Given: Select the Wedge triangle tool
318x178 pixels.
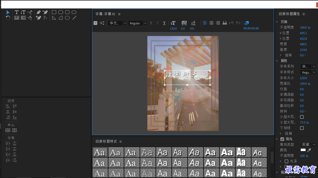Looking at the screenshot, I should click(x=54, y=18).
